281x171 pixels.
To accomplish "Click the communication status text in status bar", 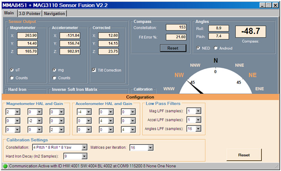I will coord(93,166).
